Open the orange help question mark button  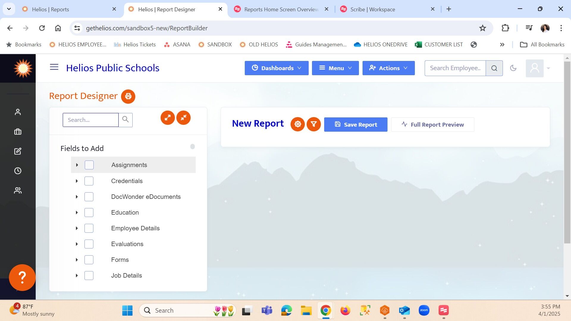tap(22, 277)
